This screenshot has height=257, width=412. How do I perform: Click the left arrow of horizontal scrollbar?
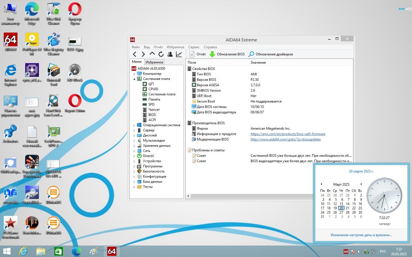(188, 196)
